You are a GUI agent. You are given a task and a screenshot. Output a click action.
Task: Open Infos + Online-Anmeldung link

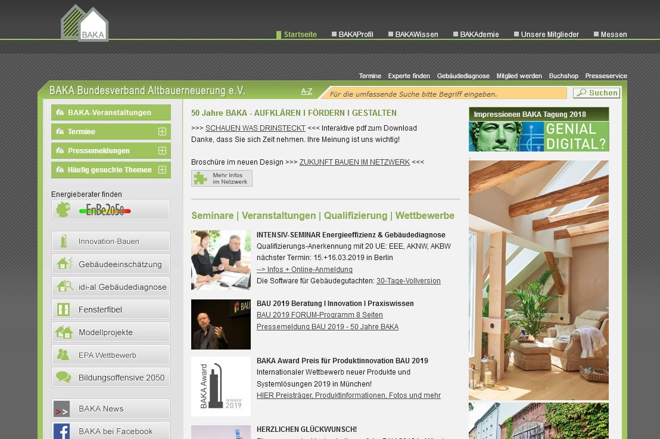[x=305, y=269]
